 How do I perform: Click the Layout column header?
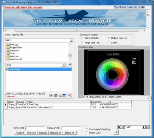(21, 102)
